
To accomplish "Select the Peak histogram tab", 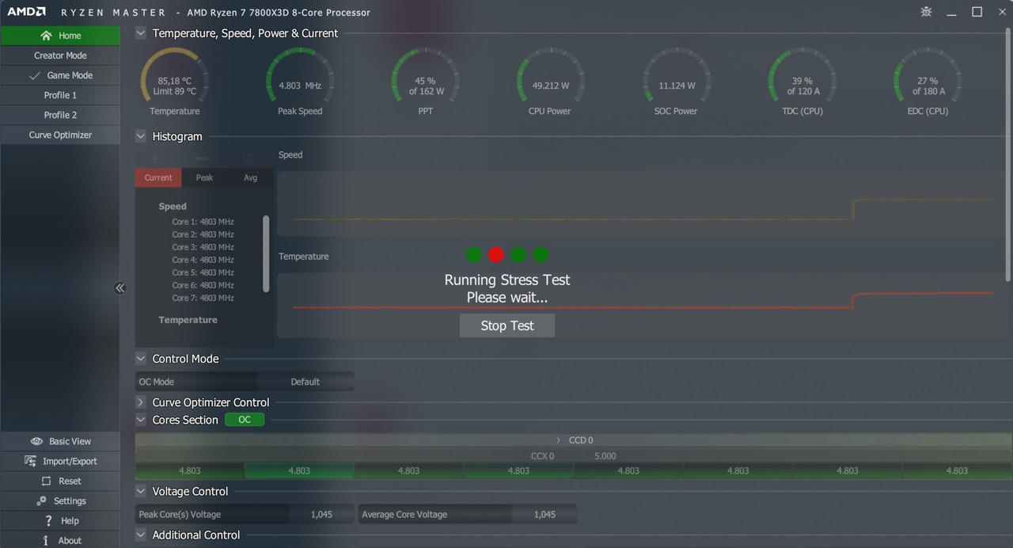I will pos(204,177).
